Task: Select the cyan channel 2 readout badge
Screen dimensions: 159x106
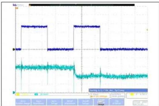Action: 36,94
